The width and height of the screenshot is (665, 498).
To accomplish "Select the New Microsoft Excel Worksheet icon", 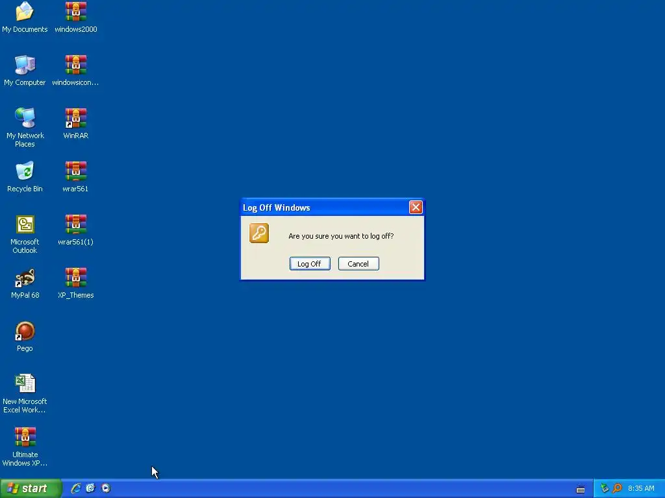I will click(25, 394).
